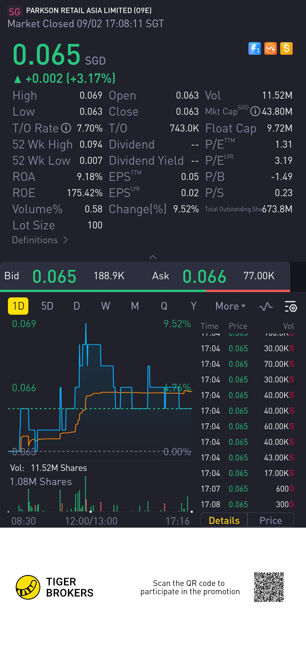Collapse the stock details panel chevron

tap(153, 257)
